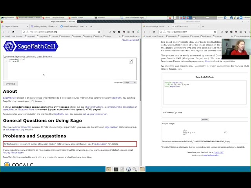Open the QuickLaTeX feedback link
The image size is (251, 188).
pos(218,152)
